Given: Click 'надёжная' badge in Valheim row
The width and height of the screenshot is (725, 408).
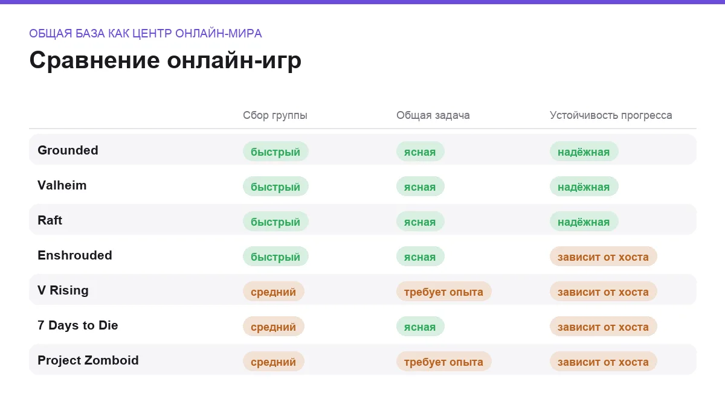Looking at the screenshot, I should [x=584, y=186].
